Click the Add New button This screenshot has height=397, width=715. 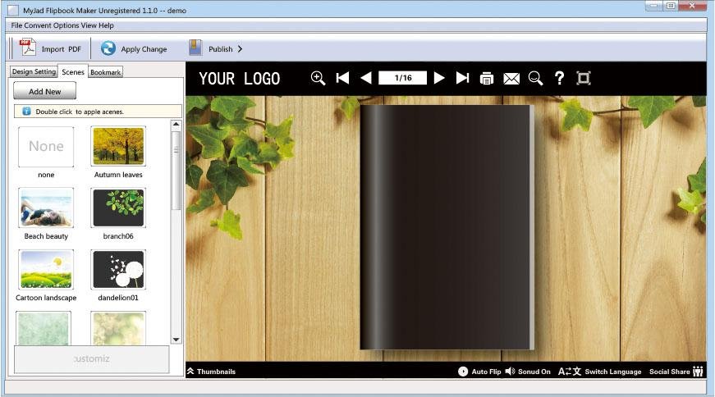pyautogui.click(x=44, y=91)
